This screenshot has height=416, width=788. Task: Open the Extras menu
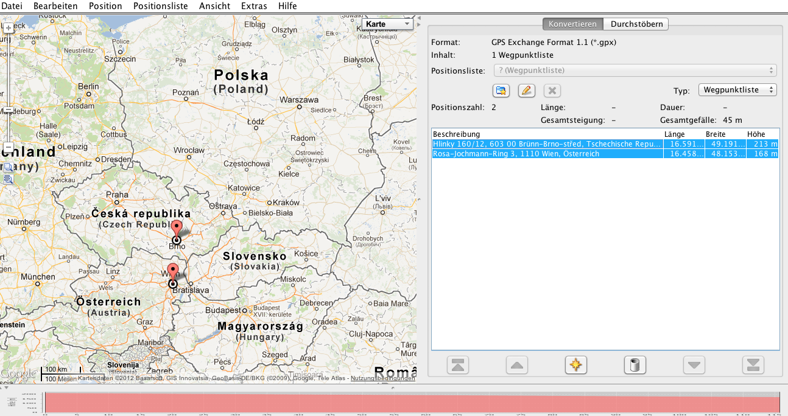click(x=253, y=6)
